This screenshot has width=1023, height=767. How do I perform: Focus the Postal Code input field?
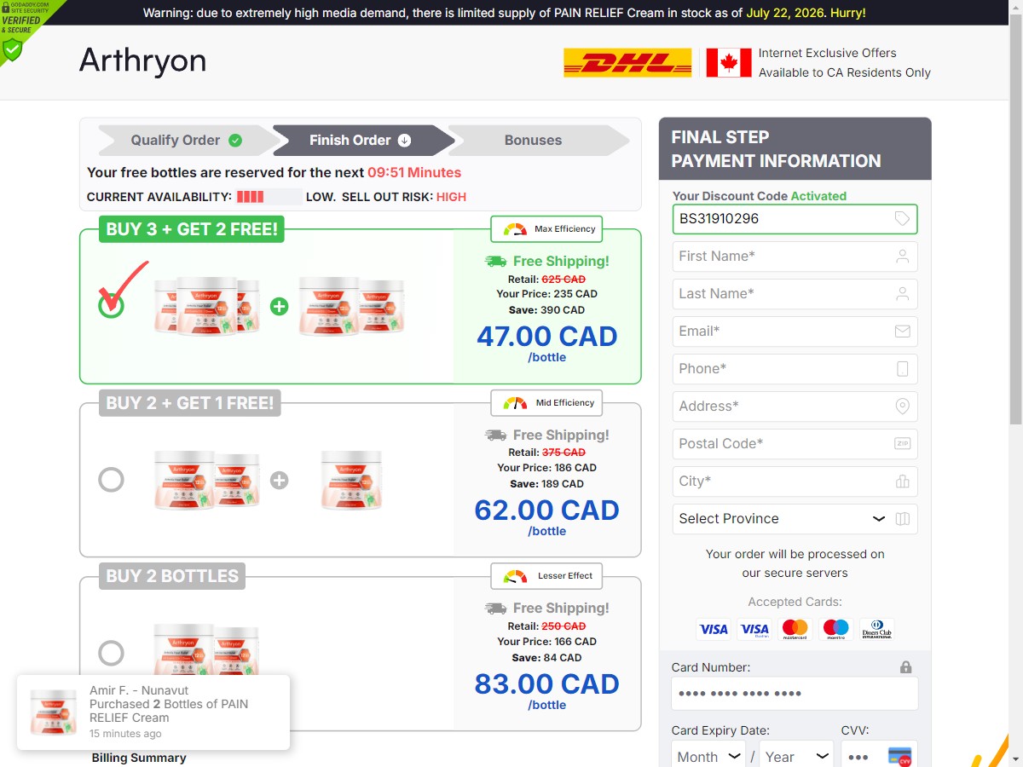[795, 444]
